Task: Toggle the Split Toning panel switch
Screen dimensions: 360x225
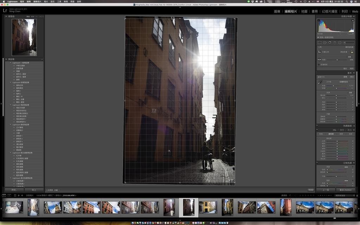Action: 318,163
